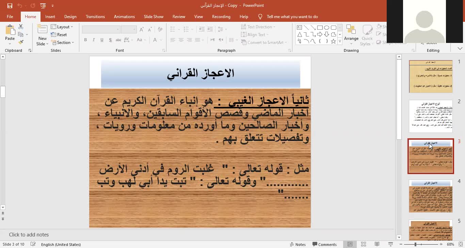Open Slide Sorter view from status bar
Image resolution: width=465 pixels, height=248 pixels.
pyautogui.click(x=364, y=244)
